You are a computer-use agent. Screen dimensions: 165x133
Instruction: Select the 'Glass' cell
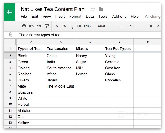(x=119, y=74)
